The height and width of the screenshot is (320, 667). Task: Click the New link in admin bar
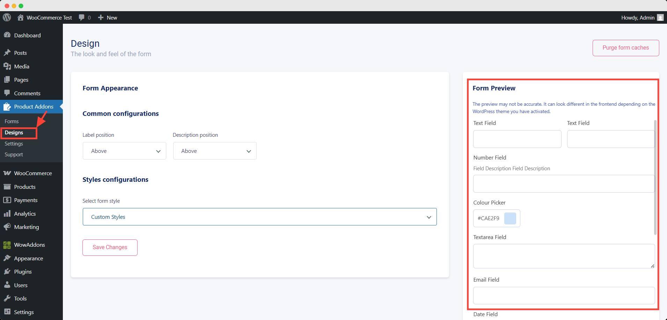pyautogui.click(x=112, y=17)
